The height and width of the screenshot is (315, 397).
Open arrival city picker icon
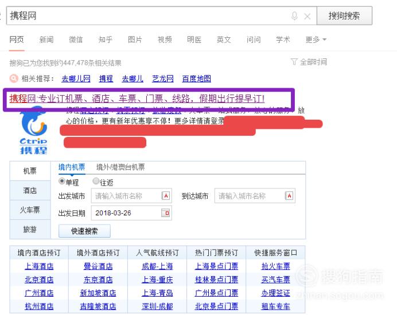click(289, 196)
